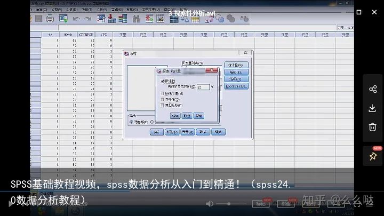Image resolution: width=384 pixels, height=216 pixels.
Task: Click the Weight cases scales icon
Action: tap(185, 19)
